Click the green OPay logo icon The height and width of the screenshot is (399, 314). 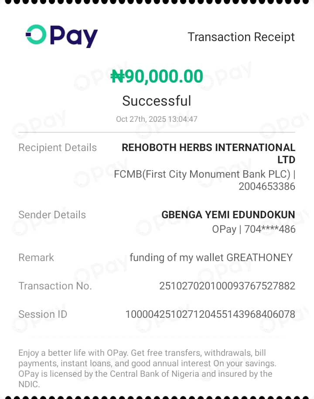36,35
